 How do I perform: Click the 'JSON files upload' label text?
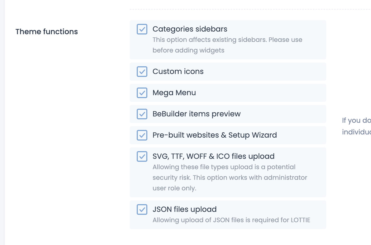[x=184, y=209]
